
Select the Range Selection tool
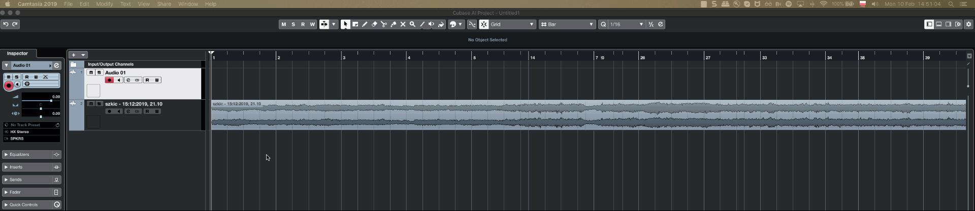pyautogui.click(x=355, y=24)
